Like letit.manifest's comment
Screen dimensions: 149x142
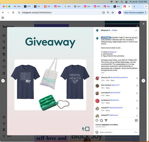tap(137, 86)
